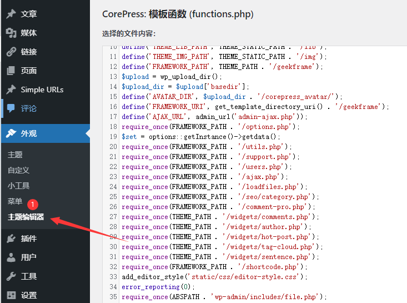Click the pin icon beside Simple URLs

[x=11, y=90]
